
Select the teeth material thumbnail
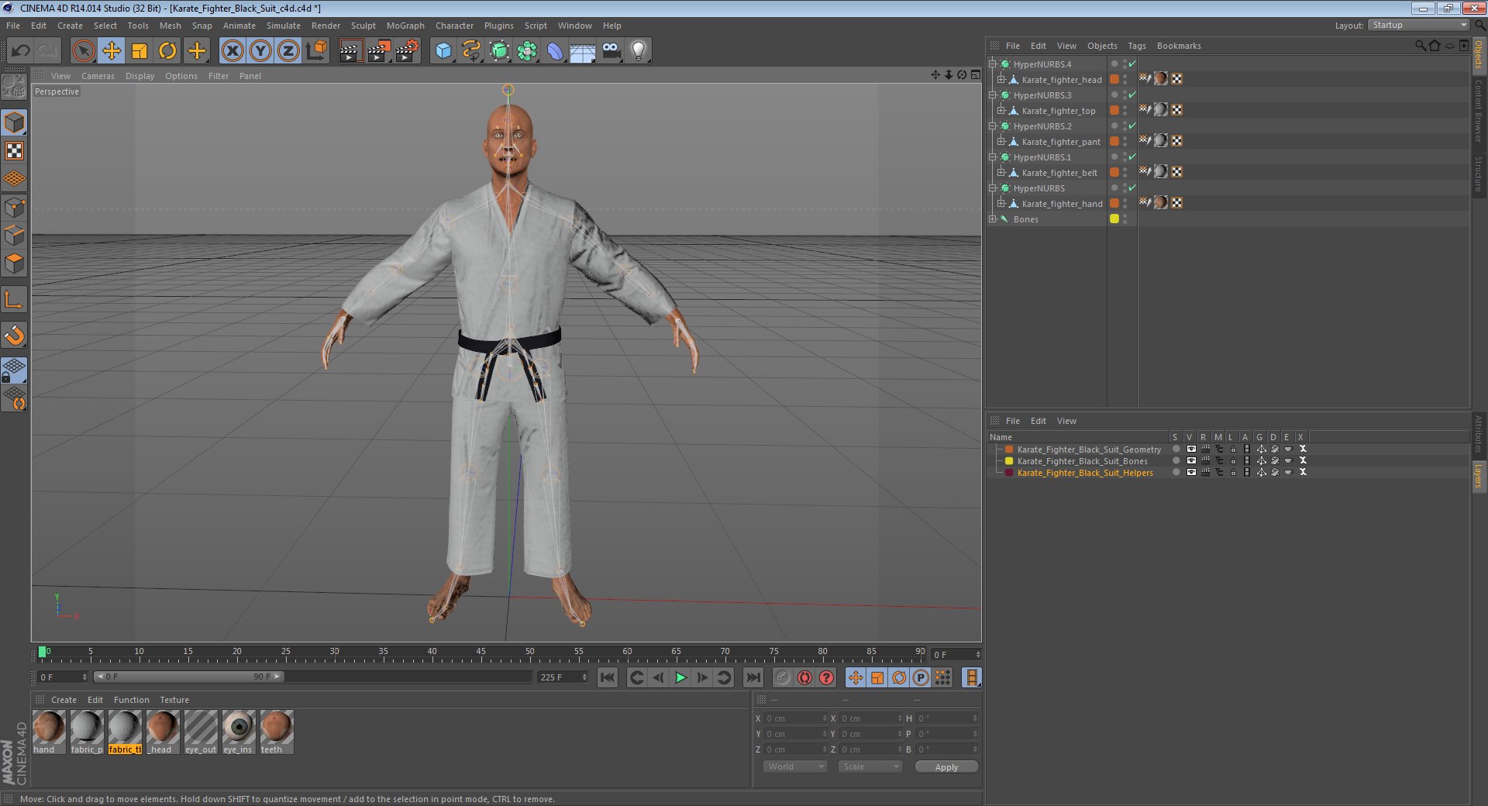click(x=276, y=732)
